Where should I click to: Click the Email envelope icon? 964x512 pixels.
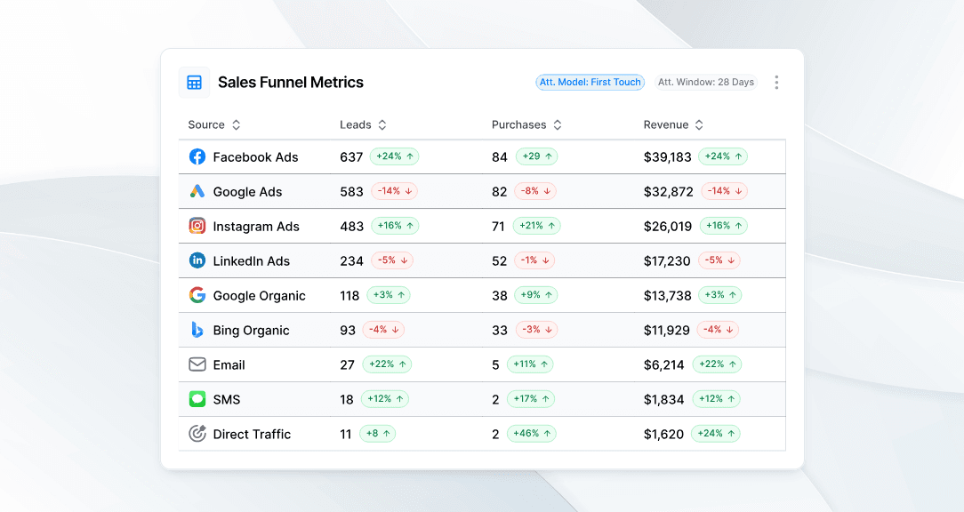pos(197,364)
